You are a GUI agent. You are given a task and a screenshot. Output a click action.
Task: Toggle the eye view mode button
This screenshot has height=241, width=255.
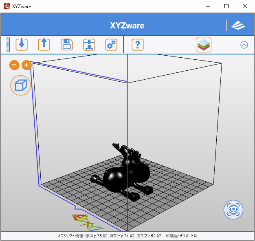click(x=233, y=210)
